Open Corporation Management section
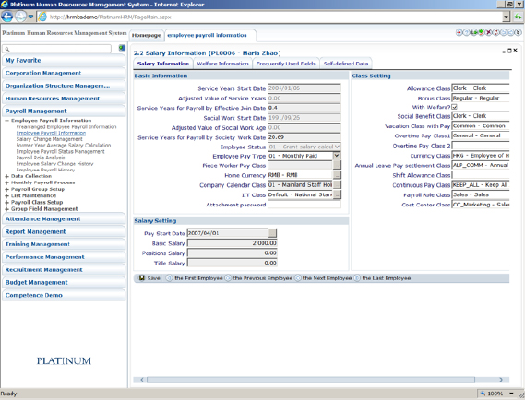The height and width of the screenshot is (400, 525). 64,73
